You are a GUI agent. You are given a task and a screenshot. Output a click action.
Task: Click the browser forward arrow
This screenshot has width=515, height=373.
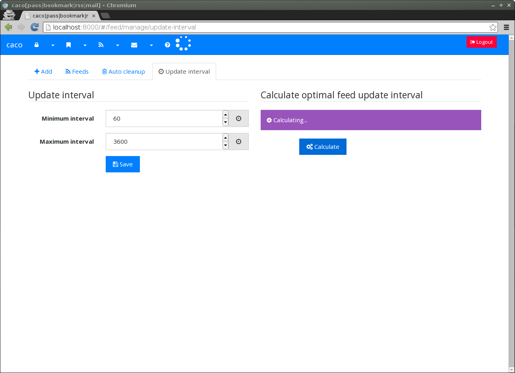(x=21, y=27)
